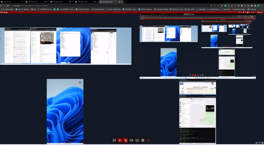Switch to the Control Room tab

[12, 2]
